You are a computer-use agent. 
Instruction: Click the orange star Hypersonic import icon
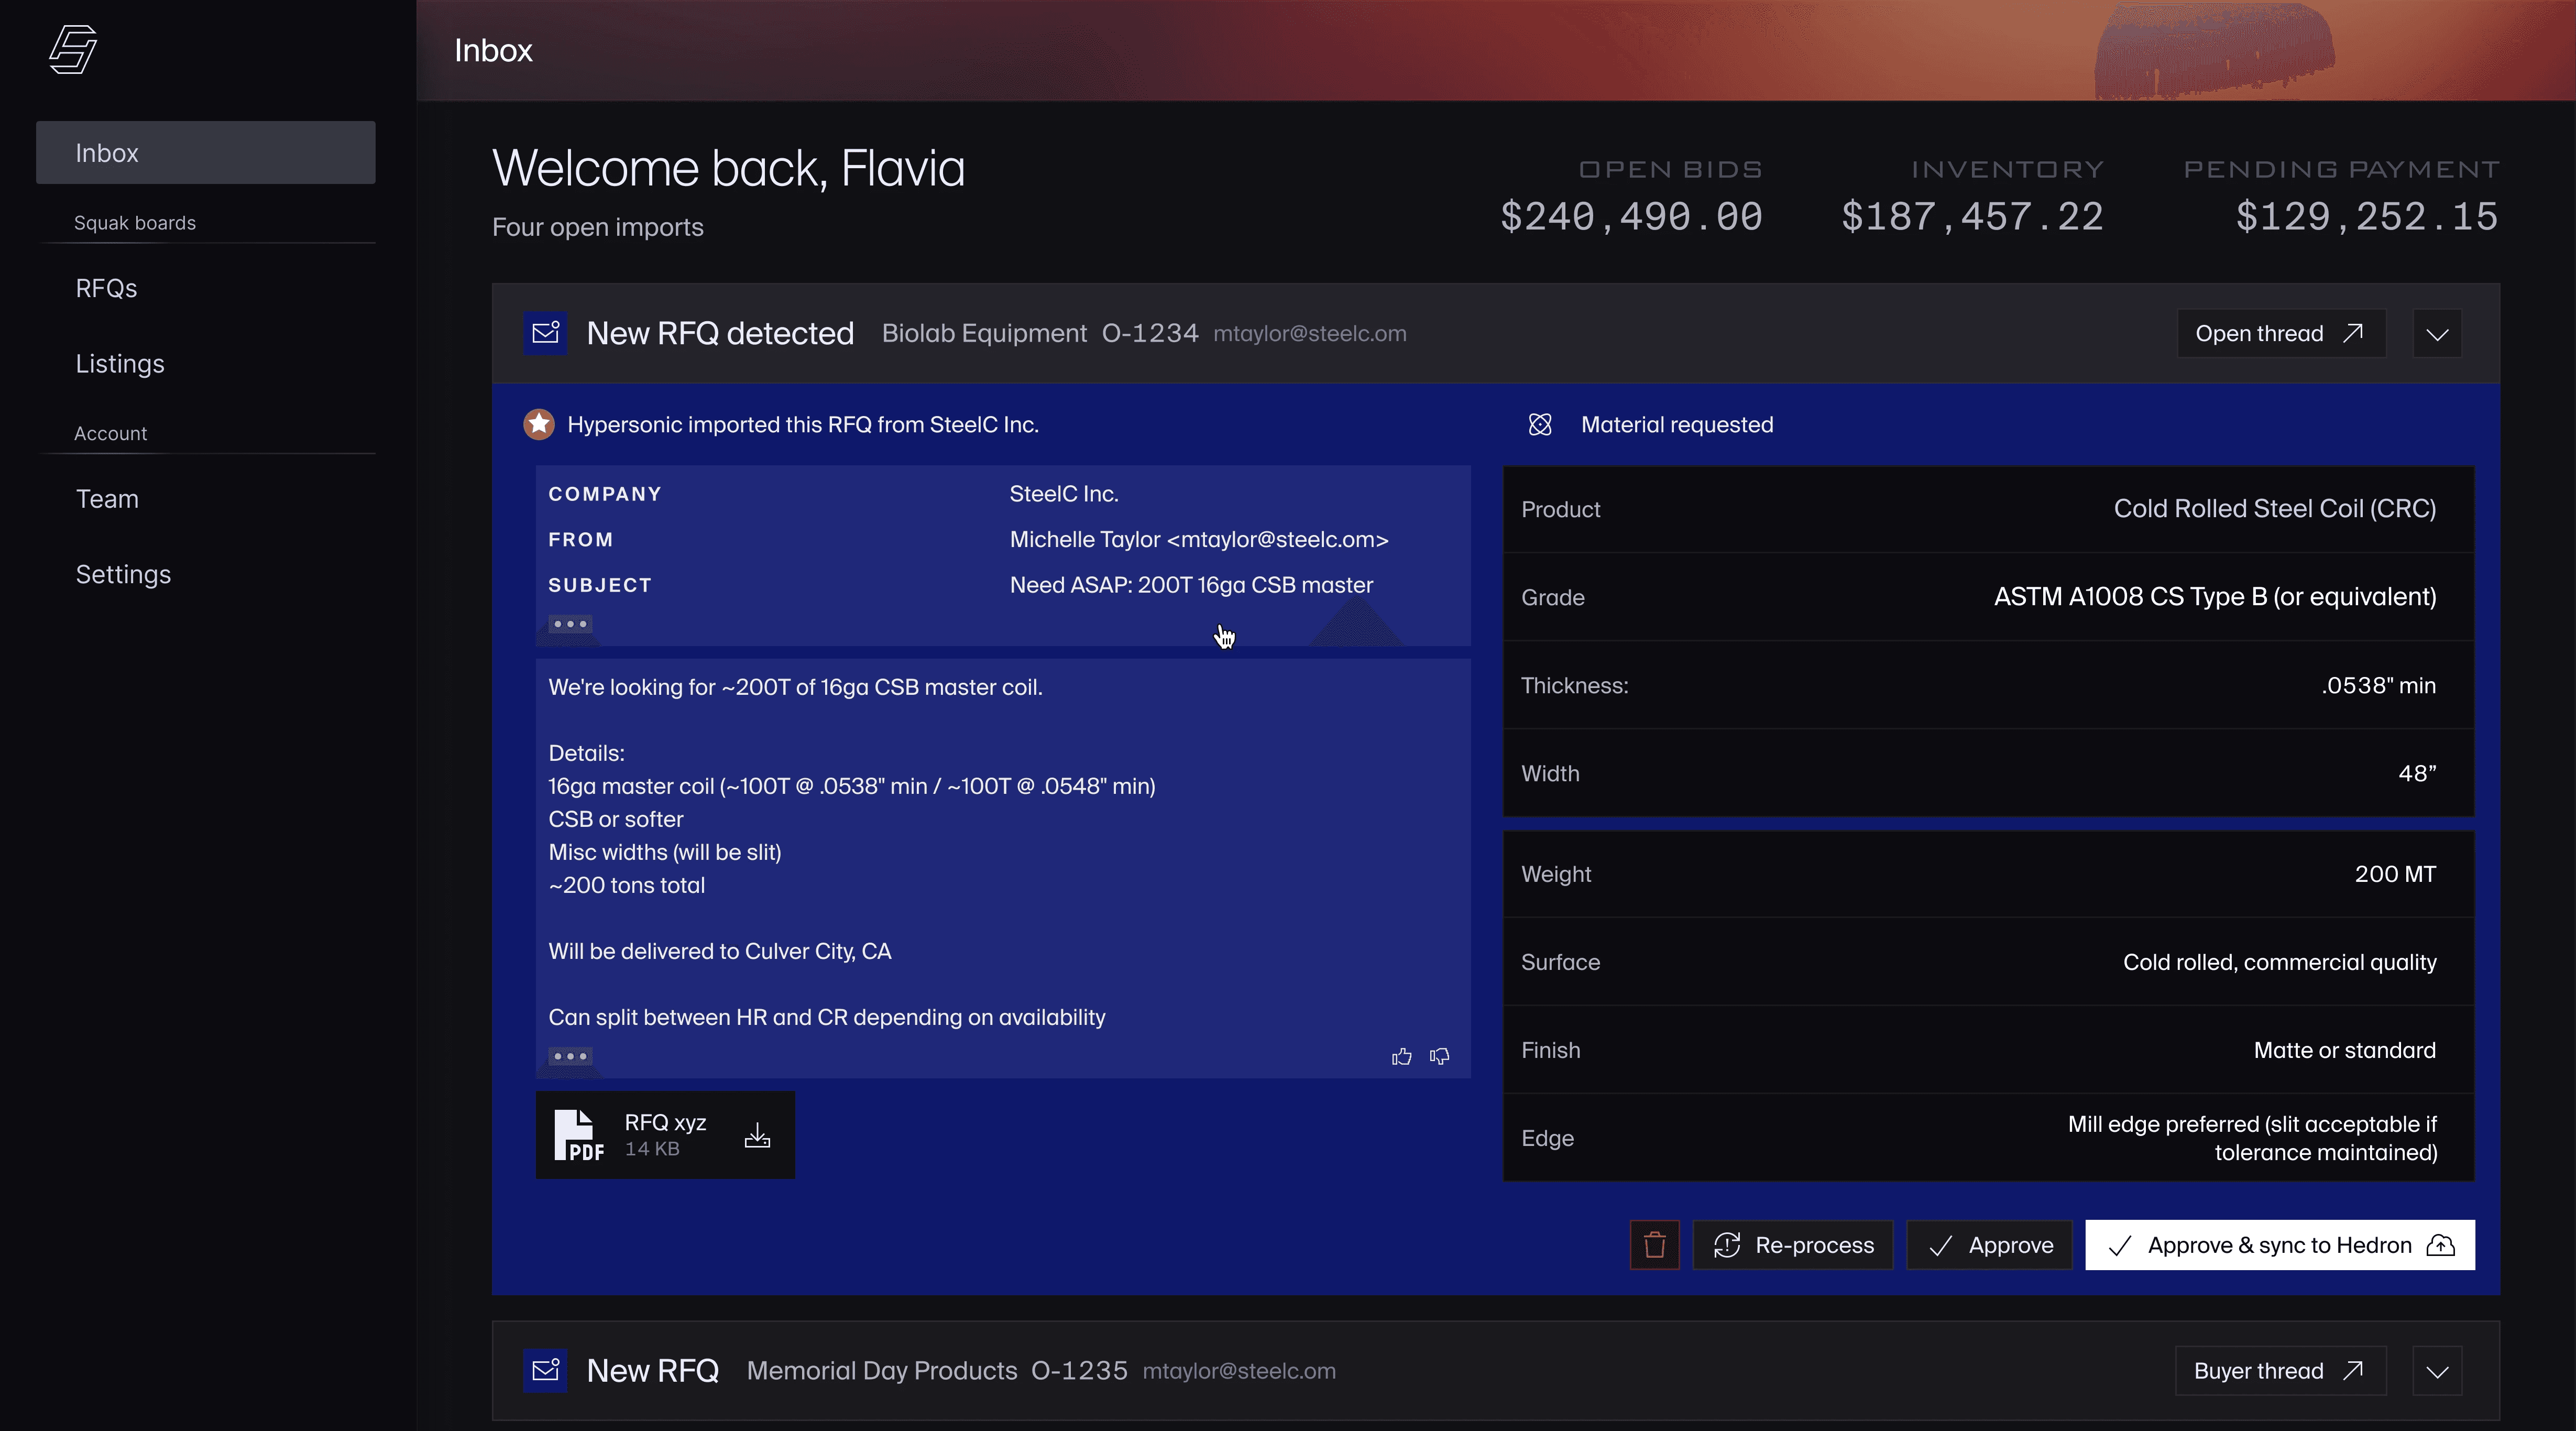click(x=539, y=424)
